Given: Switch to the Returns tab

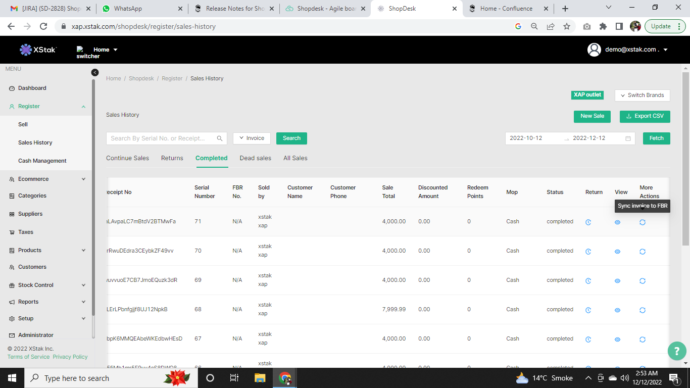Looking at the screenshot, I should click(x=172, y=158).
